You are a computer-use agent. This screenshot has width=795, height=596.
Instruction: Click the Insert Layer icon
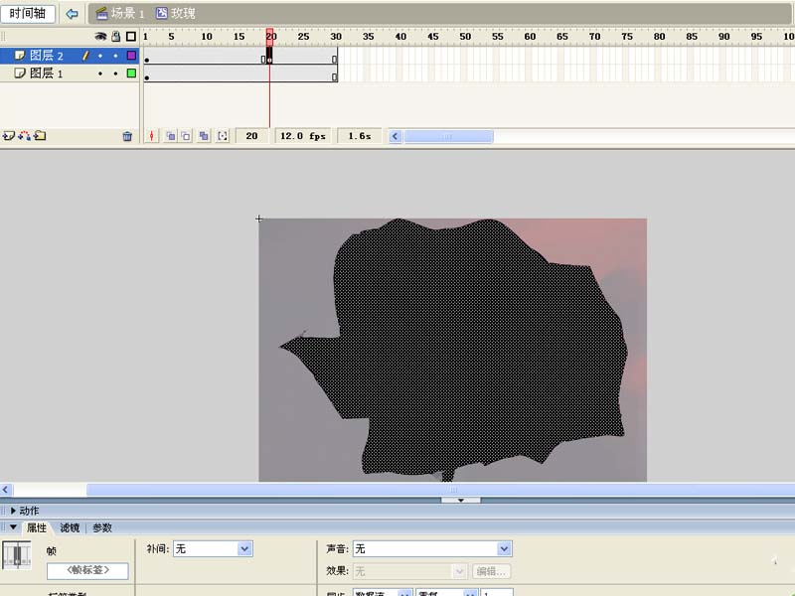9,136
